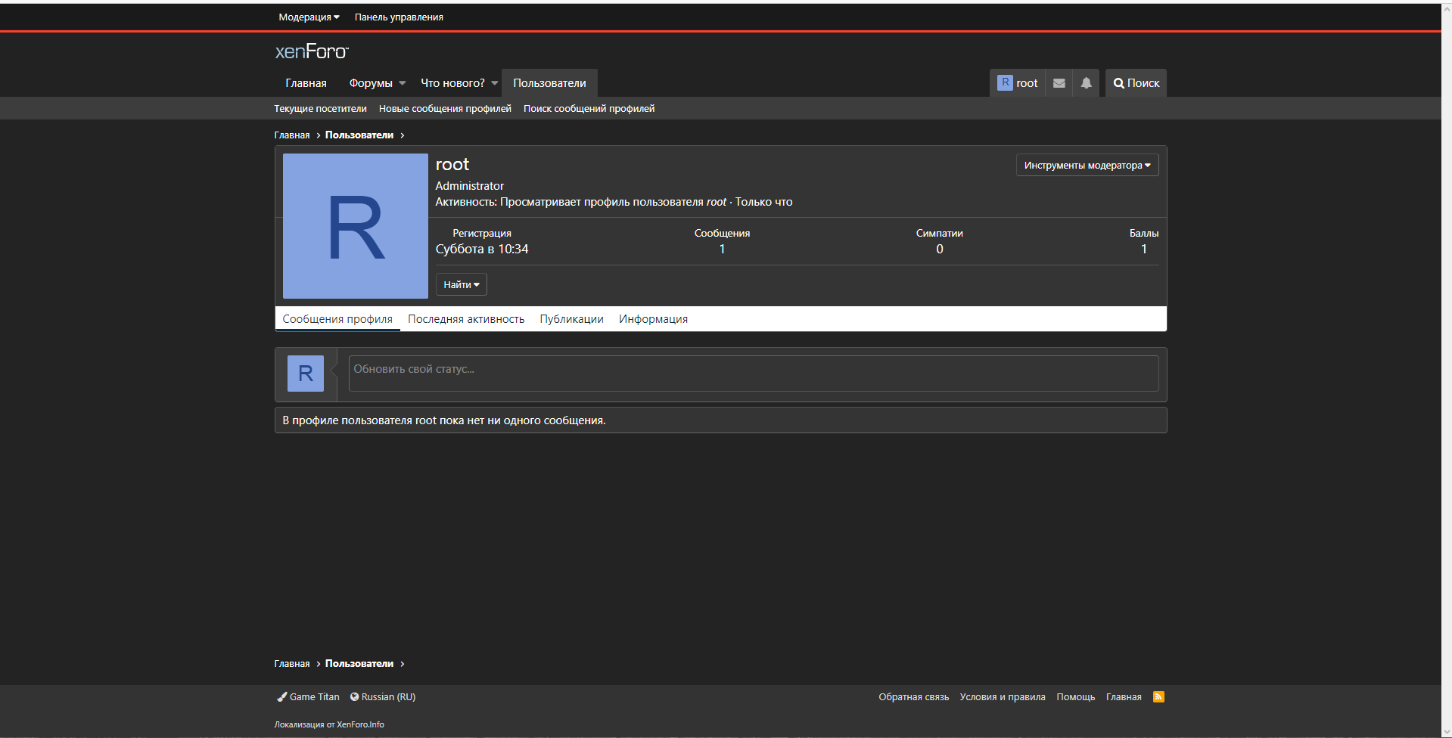This screenshot has height=738, width=1452.
Task: Click the Обновить свой статус input field
Action: (x=753, y=373)
